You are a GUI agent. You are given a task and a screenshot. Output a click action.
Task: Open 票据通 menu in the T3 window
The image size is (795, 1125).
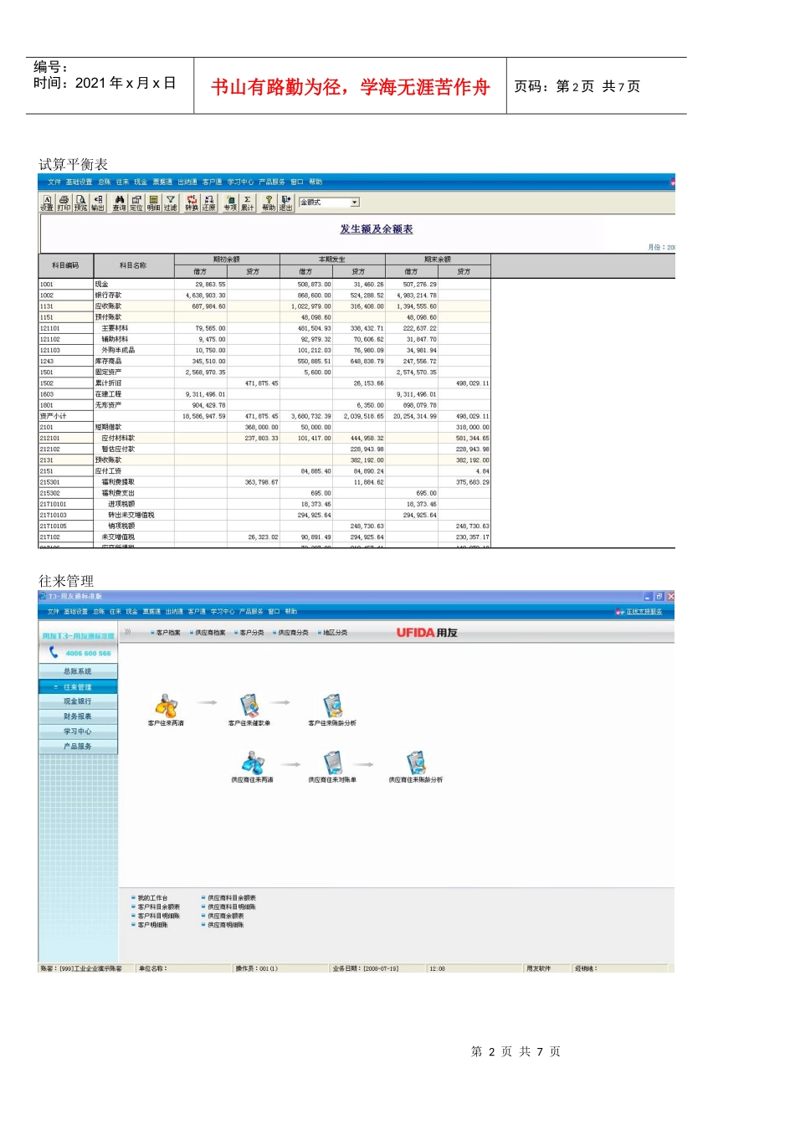point(151,612)
